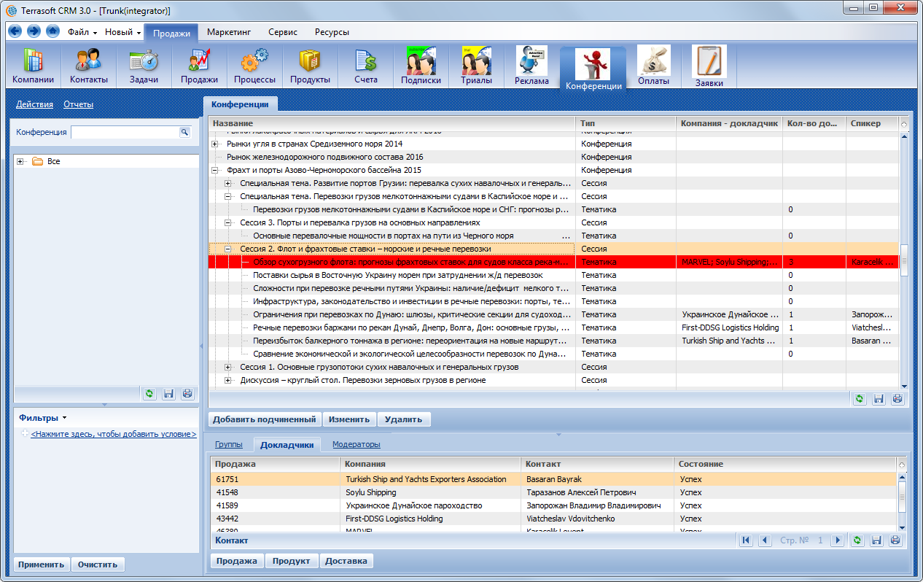The image size is (923, 582).
Task: Go to next page of speakers list
Action: tap(838, 540)
